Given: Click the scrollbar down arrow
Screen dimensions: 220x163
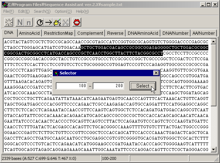Looking at the screenshot, I should click(x=213, y=150).
